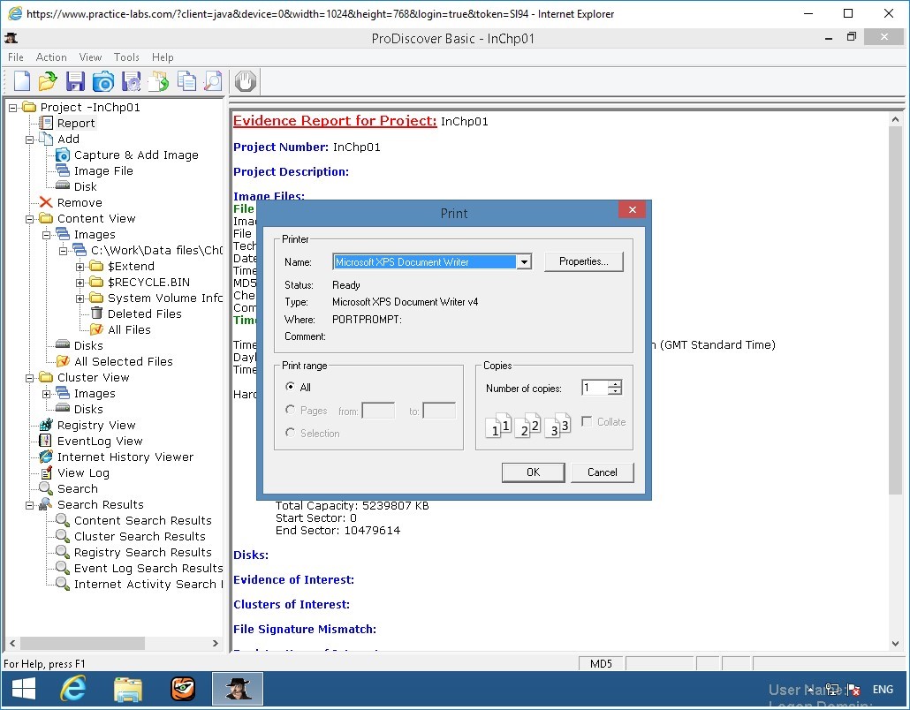Toggle the Collate checkbox

(587, 421)
